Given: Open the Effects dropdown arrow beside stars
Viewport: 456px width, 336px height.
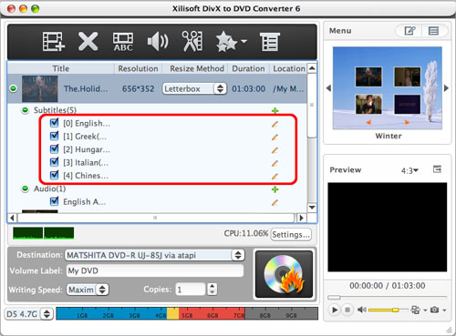Looking at the screenshot, I should [x=244, y=41].
